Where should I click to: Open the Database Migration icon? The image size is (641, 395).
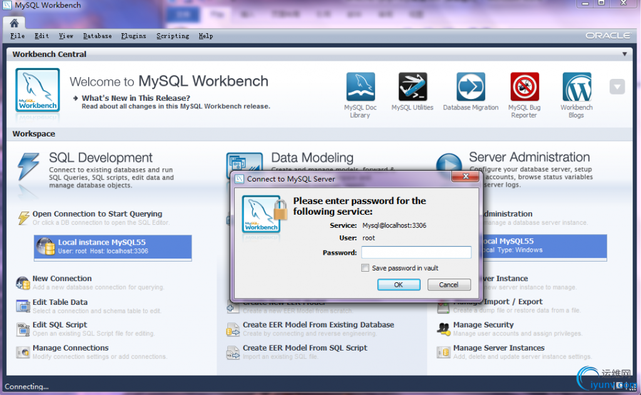(x=471, y=86)
